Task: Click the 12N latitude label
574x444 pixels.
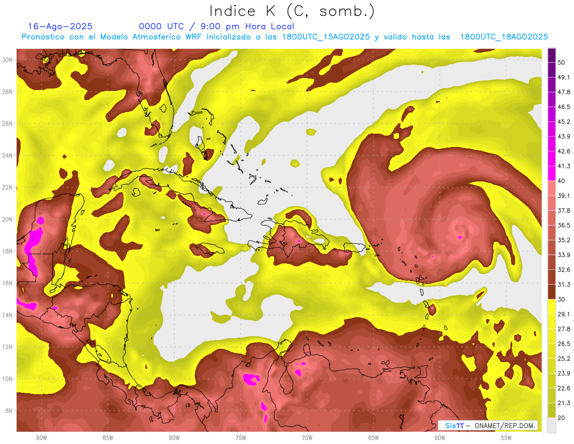Action: (x=8, y=347)
